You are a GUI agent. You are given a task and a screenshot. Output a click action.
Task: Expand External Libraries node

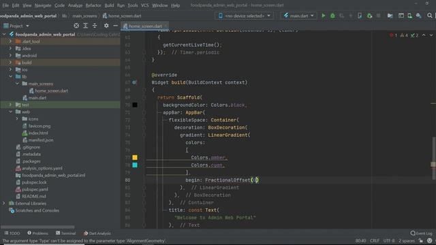pos(3,203)
